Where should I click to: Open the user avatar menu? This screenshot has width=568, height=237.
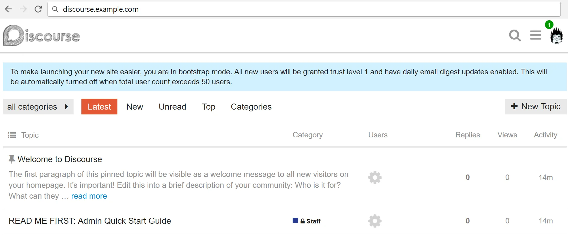(556, 36)
